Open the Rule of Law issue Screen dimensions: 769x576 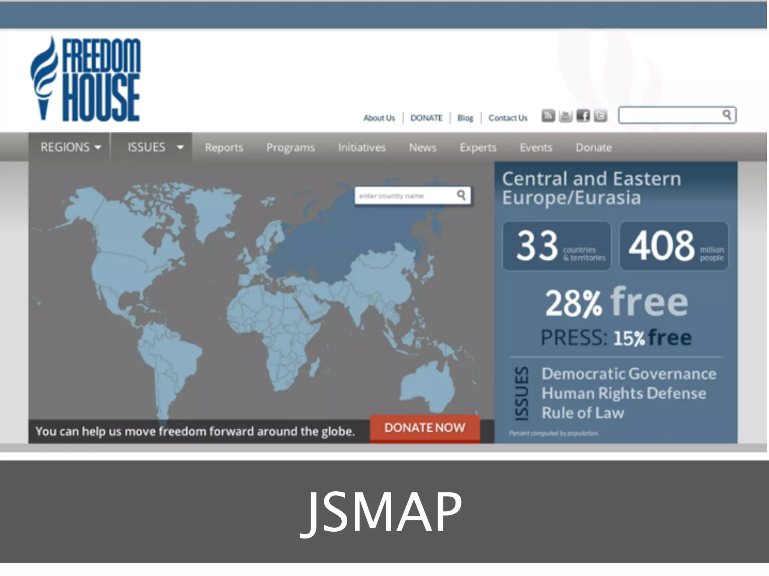pos(583,412)
